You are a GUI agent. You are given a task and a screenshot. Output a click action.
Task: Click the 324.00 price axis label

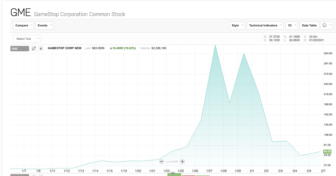[328, 53]
